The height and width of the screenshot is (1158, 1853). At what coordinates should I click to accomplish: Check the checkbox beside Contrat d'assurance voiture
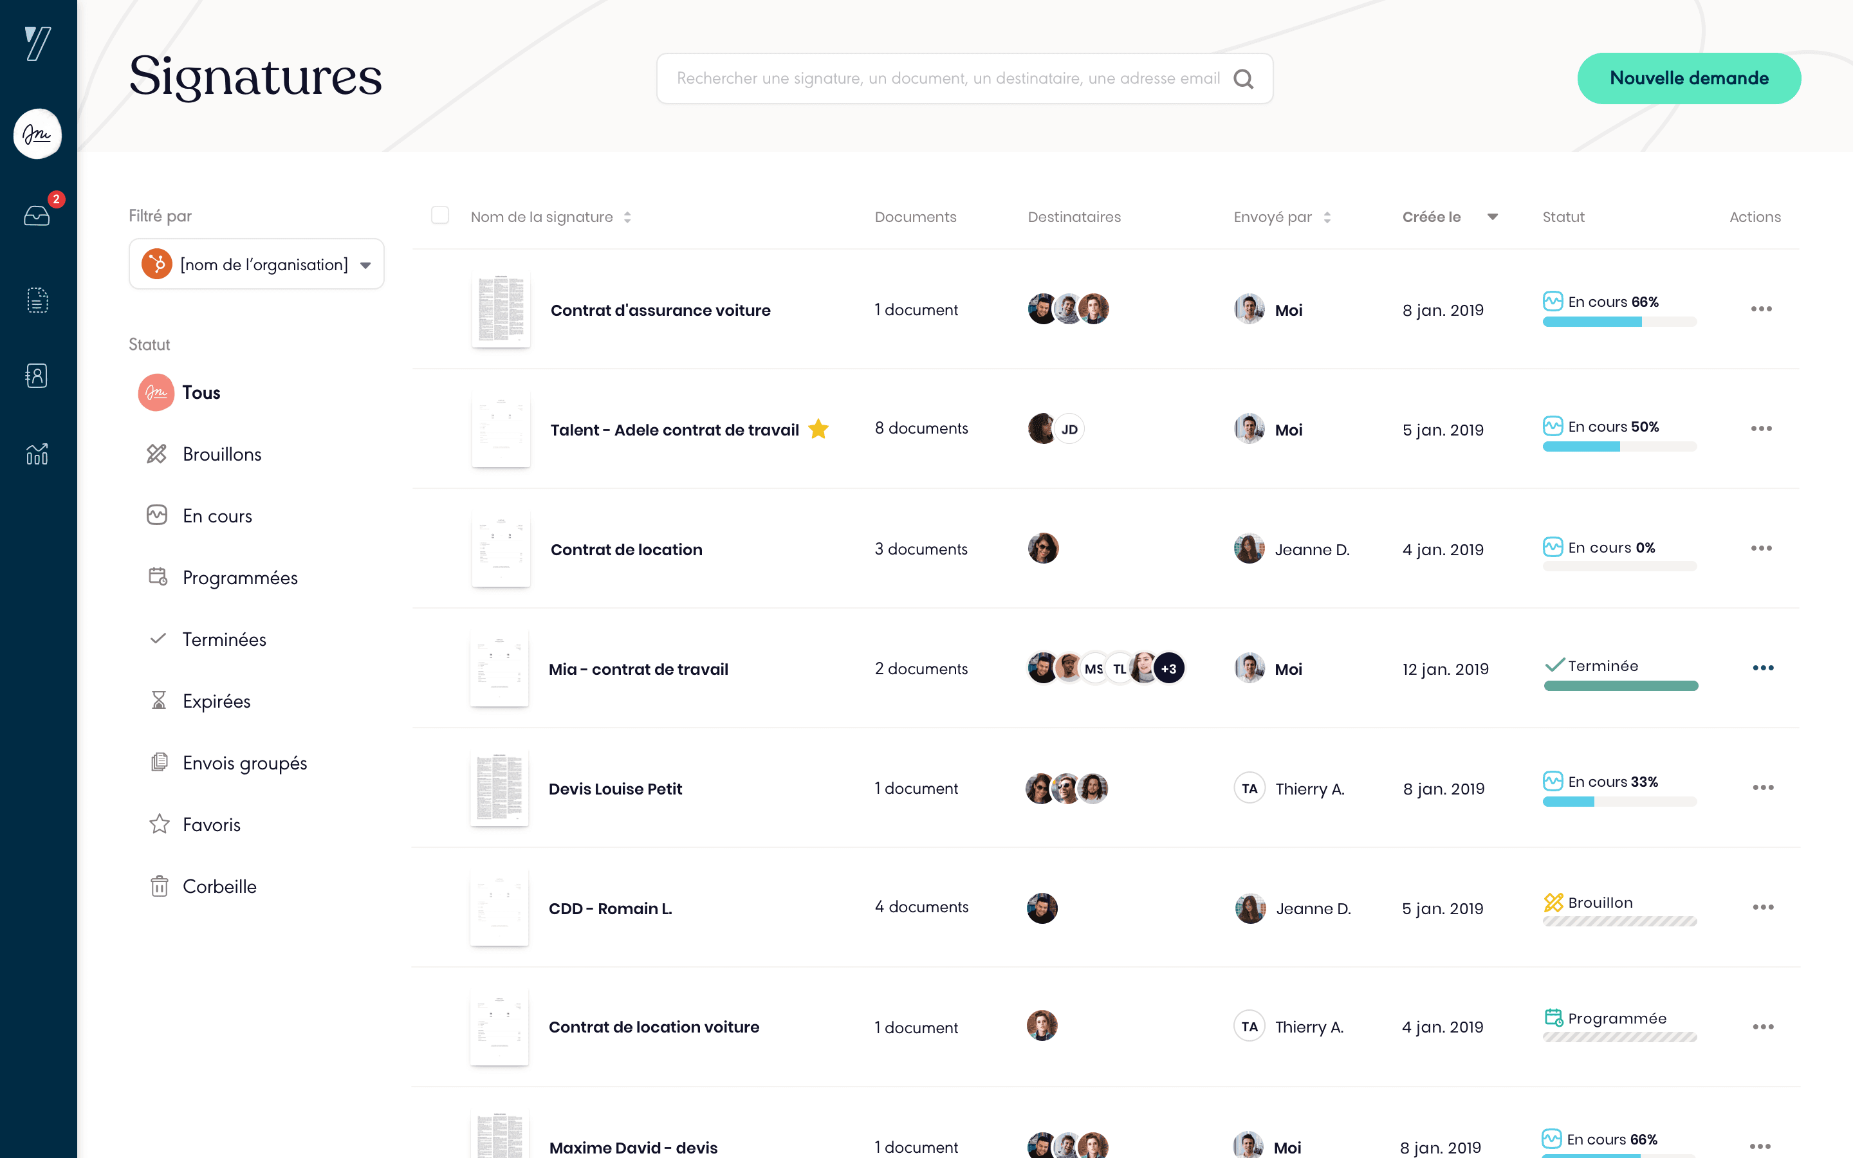tap(440, 309)
